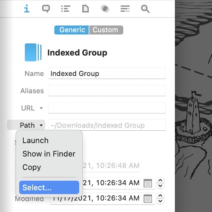The height and width of the screenshot is (212, 212).
Task: Open calendar picker for 10:26:34 AM upper row
Action: (x=148, y=183)
